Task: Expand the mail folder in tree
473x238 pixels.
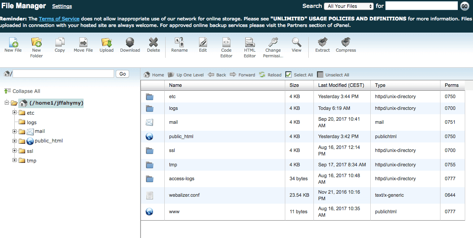Action: (x=14, y=131)
